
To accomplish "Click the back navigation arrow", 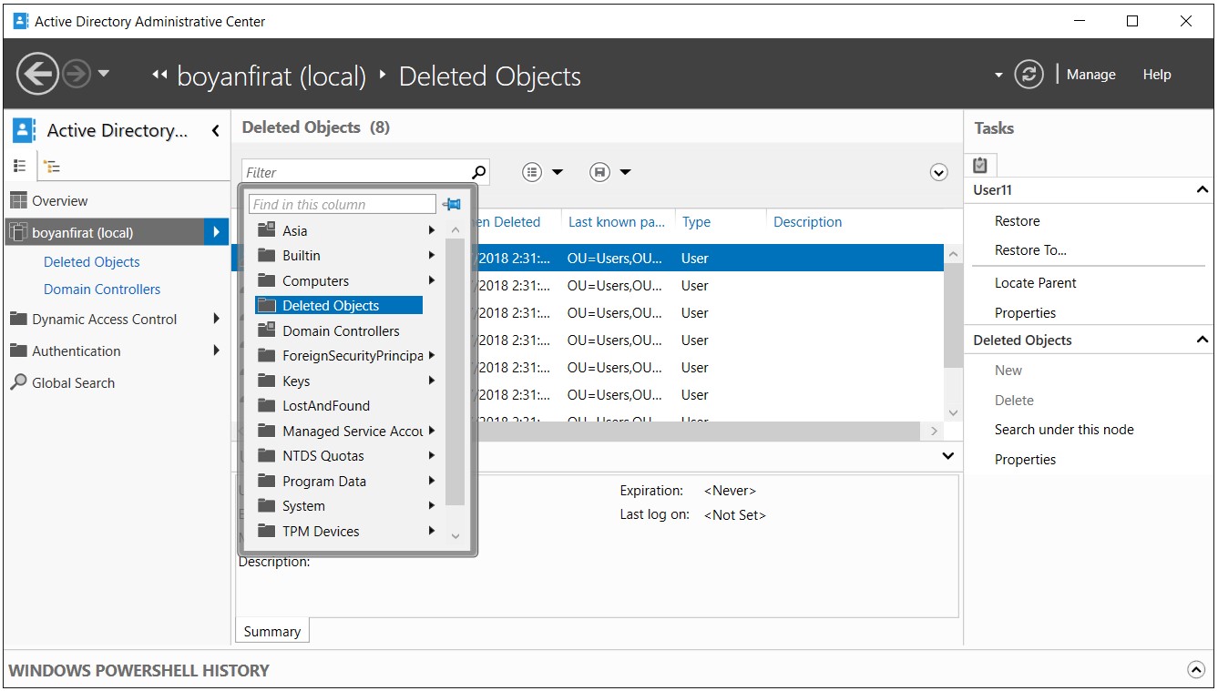I will click(x=37, y=74).
